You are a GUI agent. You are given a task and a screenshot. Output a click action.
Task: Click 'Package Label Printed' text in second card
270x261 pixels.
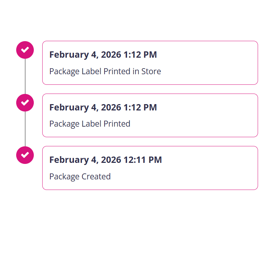[90, 124]
